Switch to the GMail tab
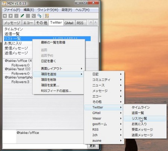 coord(69,23)
